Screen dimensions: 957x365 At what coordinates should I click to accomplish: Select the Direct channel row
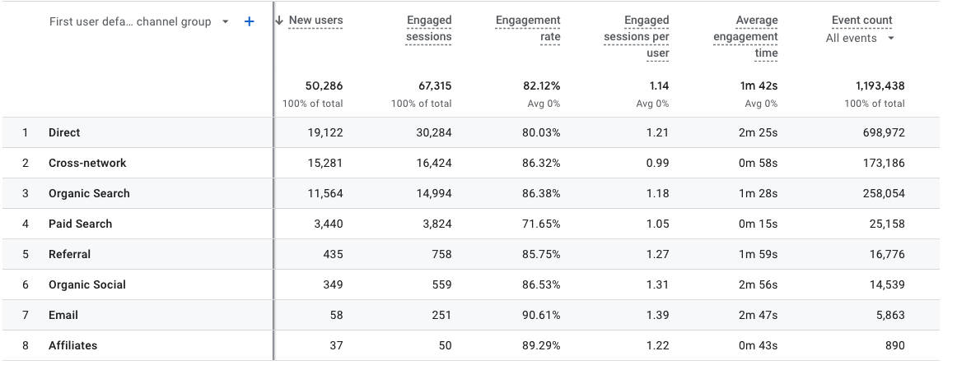coord(64,132)
